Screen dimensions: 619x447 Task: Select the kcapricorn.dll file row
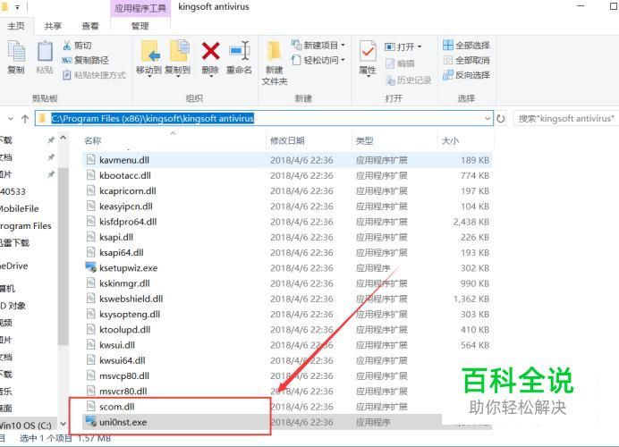point(288,190)
